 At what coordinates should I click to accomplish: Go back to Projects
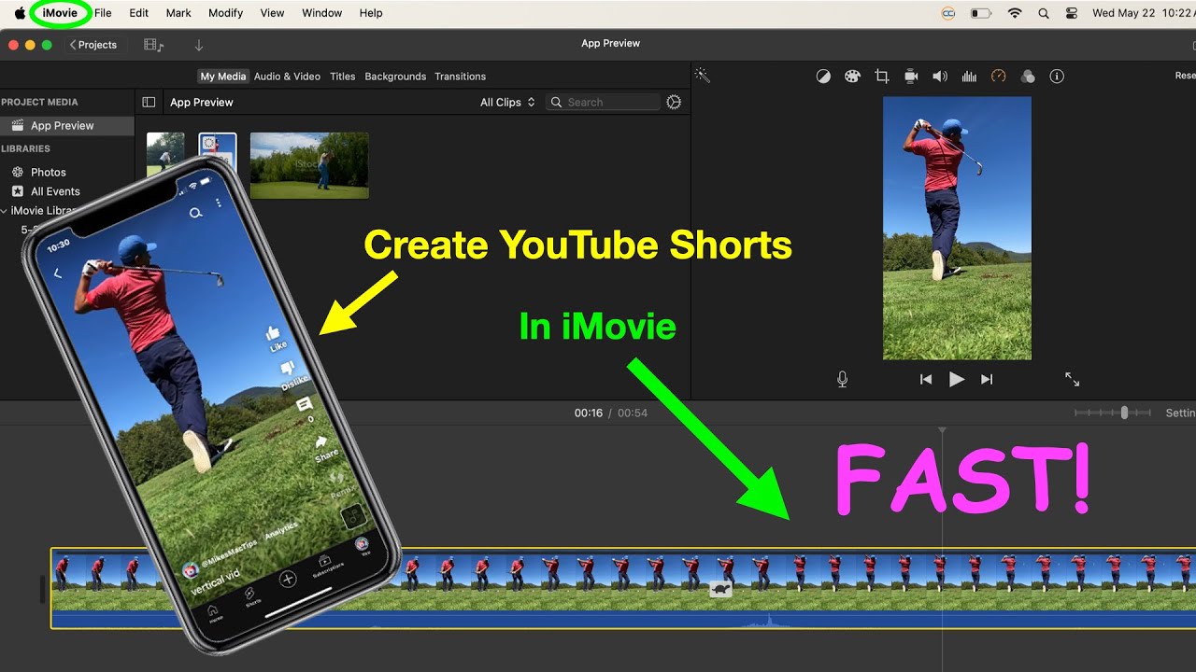point(93,45)
